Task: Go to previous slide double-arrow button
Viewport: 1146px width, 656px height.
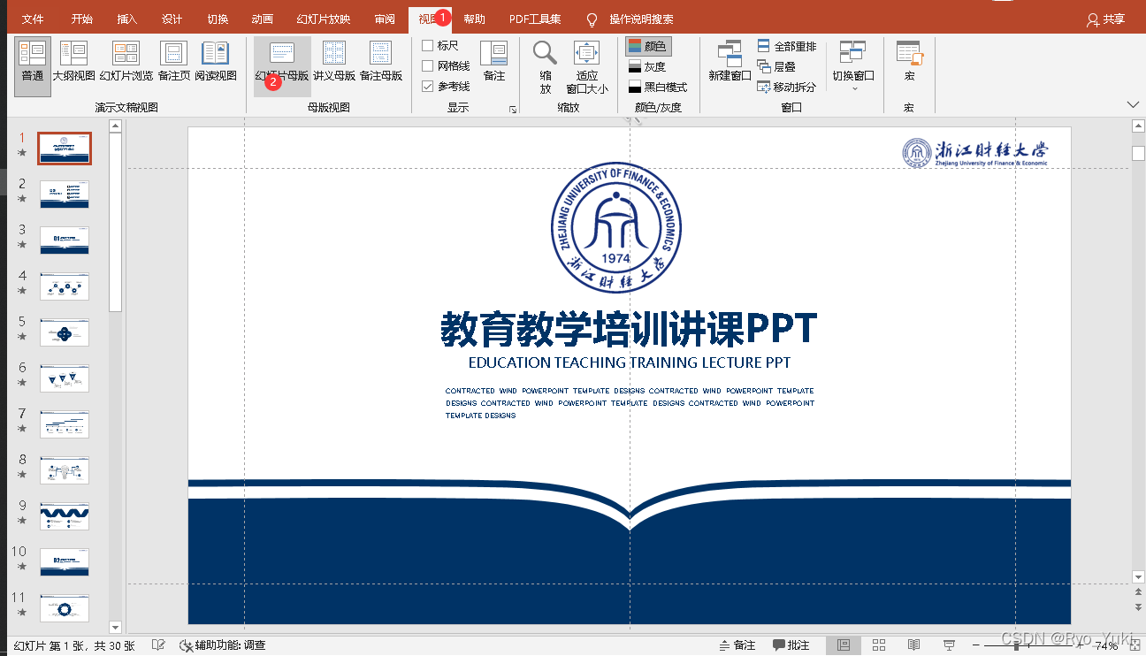Action: (1138, 593)
